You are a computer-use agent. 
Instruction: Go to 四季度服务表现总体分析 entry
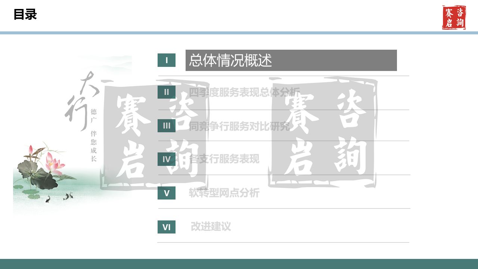point(244,92)
